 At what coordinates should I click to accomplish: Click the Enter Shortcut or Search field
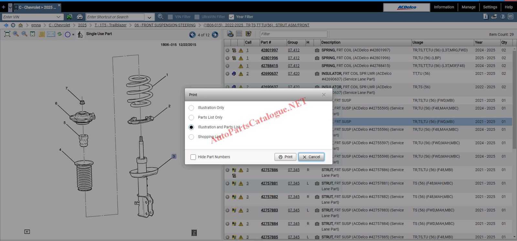[115, 17]
